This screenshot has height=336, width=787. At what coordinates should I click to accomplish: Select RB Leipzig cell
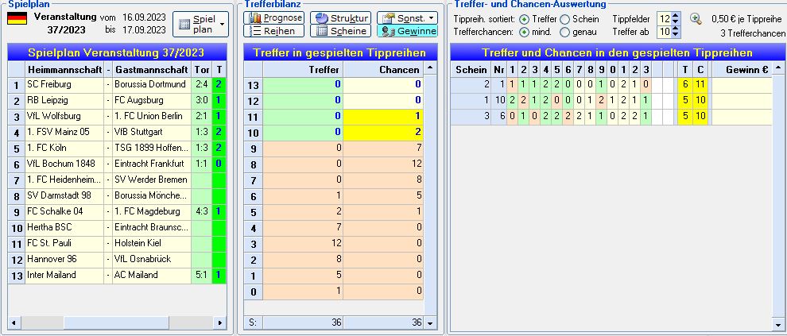64,100
